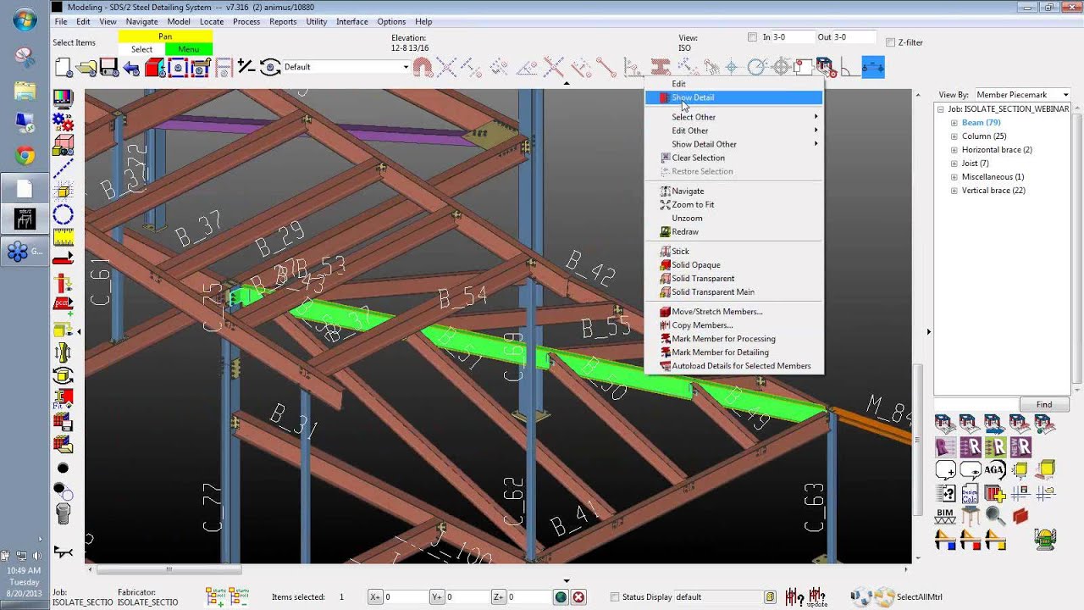Click the yellow ruler icon in left toolbar
1084x610 pixels.
point(64,238)
